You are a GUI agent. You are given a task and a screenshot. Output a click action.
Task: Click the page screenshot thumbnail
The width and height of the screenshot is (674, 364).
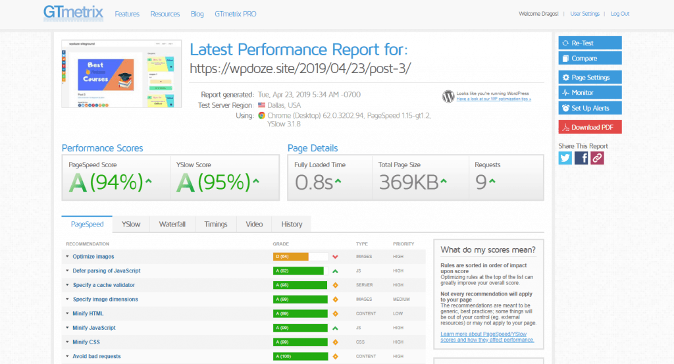coord(122,74)
